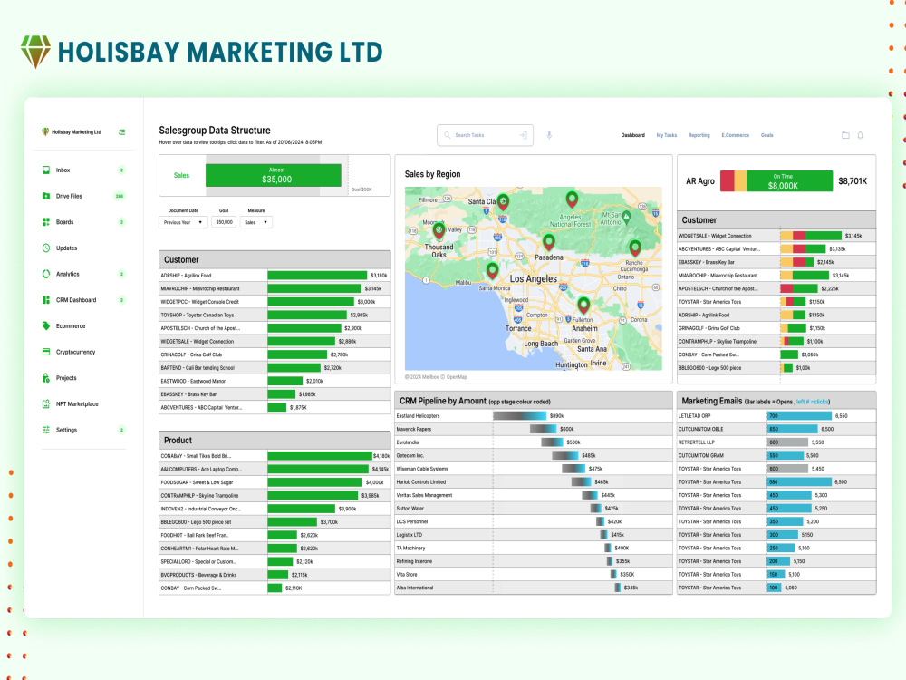Viewport: 906px width, 680px height.
Task: Click the Santa Clarita map pin
Action: [x=503, y=202]
